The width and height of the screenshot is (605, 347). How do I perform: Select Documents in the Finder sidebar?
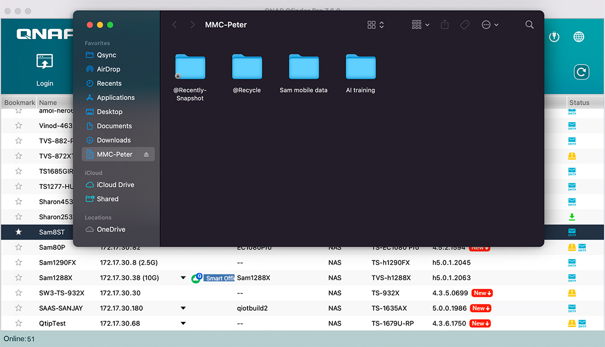point(113,125)
